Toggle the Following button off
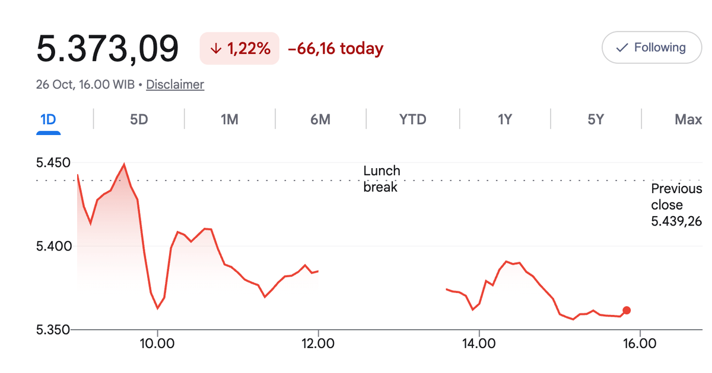The image size is (712, 373). point(651,47)
